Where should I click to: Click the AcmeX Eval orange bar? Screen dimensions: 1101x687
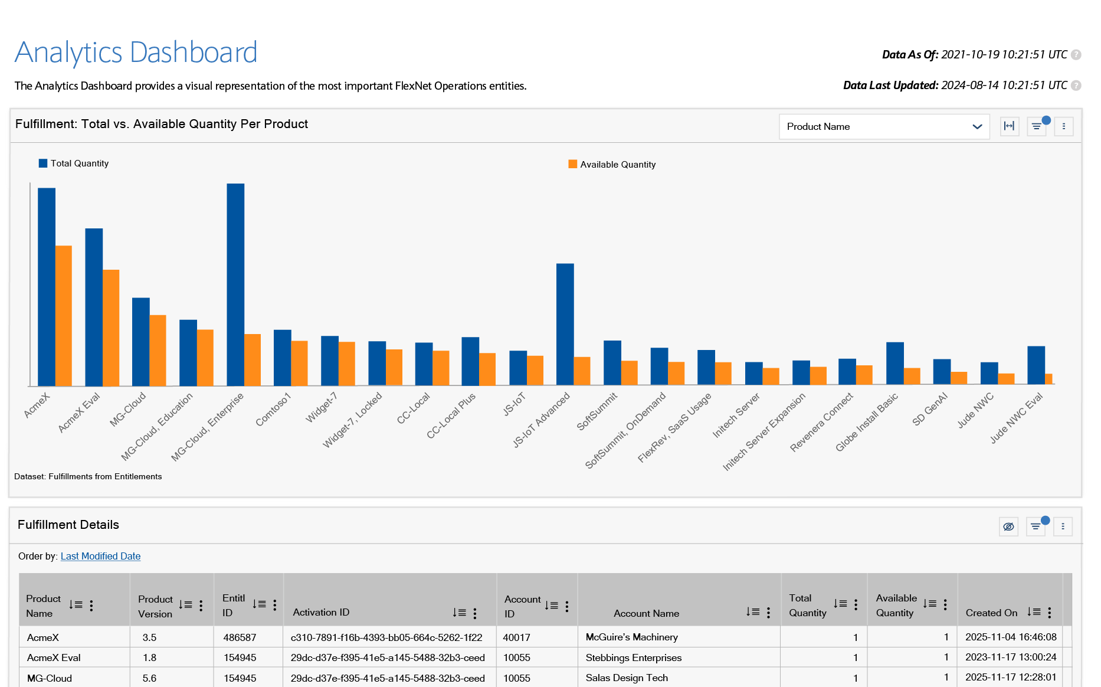pos(111,328)
